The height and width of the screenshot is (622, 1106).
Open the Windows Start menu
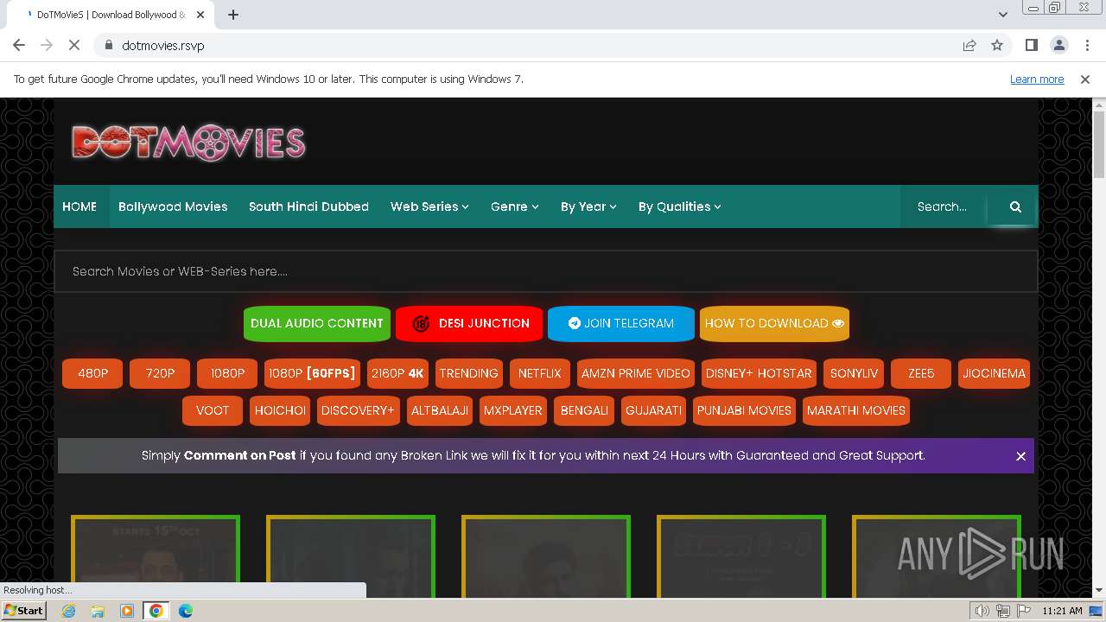(24, 611)
